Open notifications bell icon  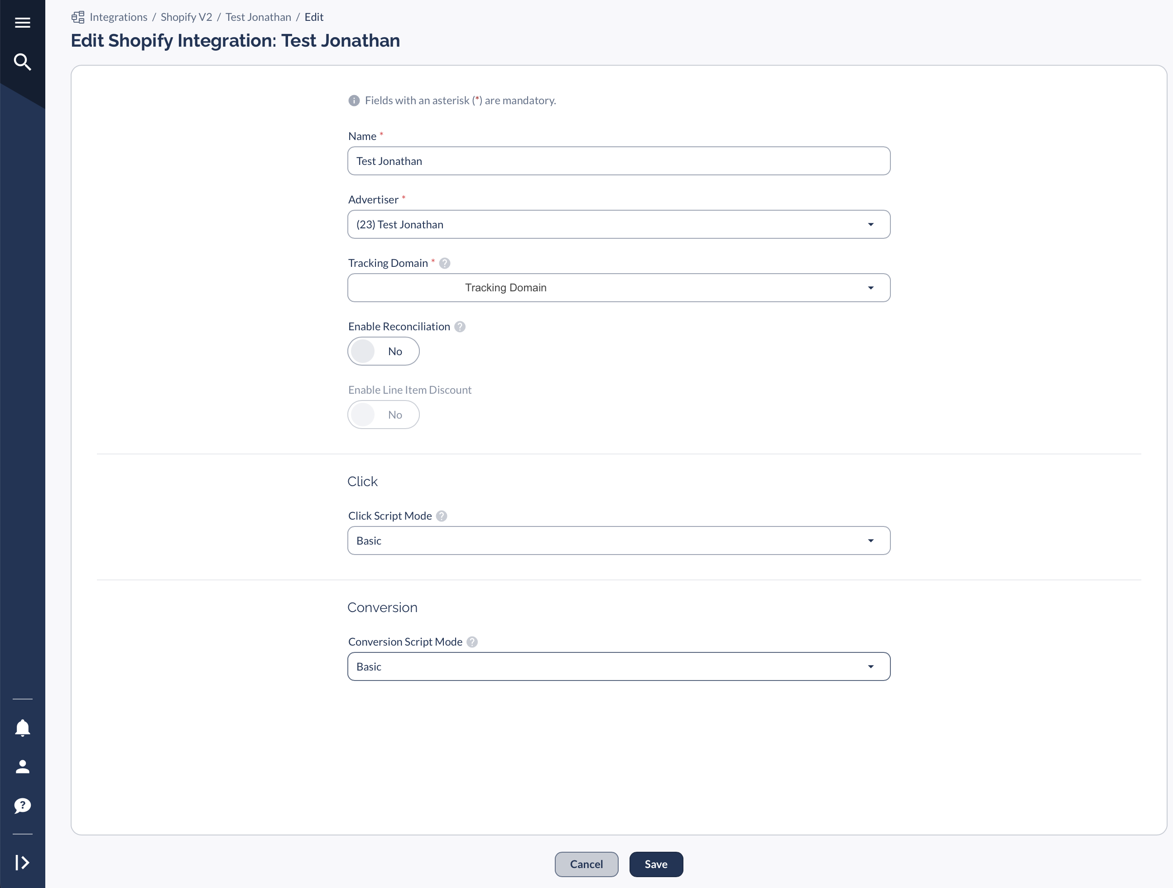22,728
